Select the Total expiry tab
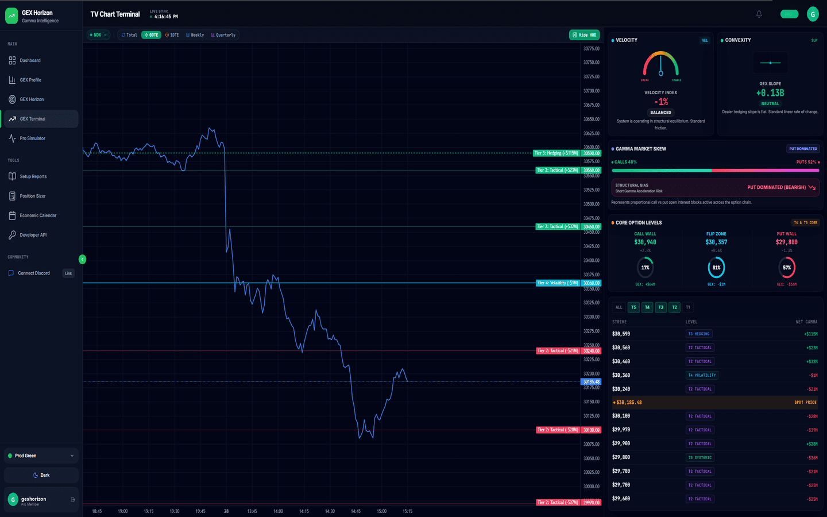The image size is (827, 517). point(129,35)
